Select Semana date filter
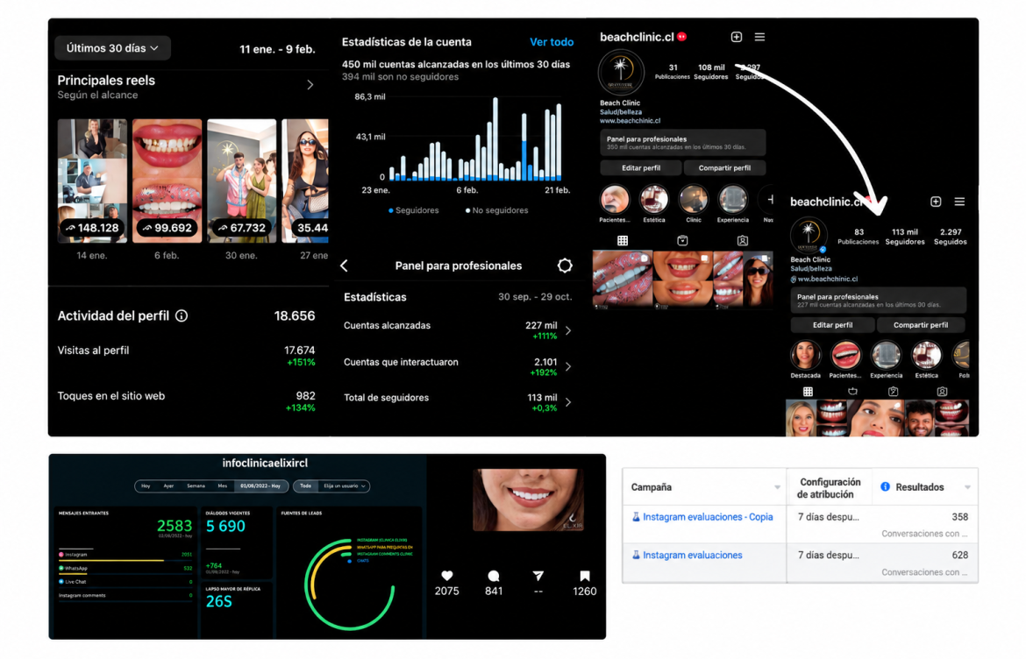This screenshot has height=659, width=1026. click(x=196, y=485)
